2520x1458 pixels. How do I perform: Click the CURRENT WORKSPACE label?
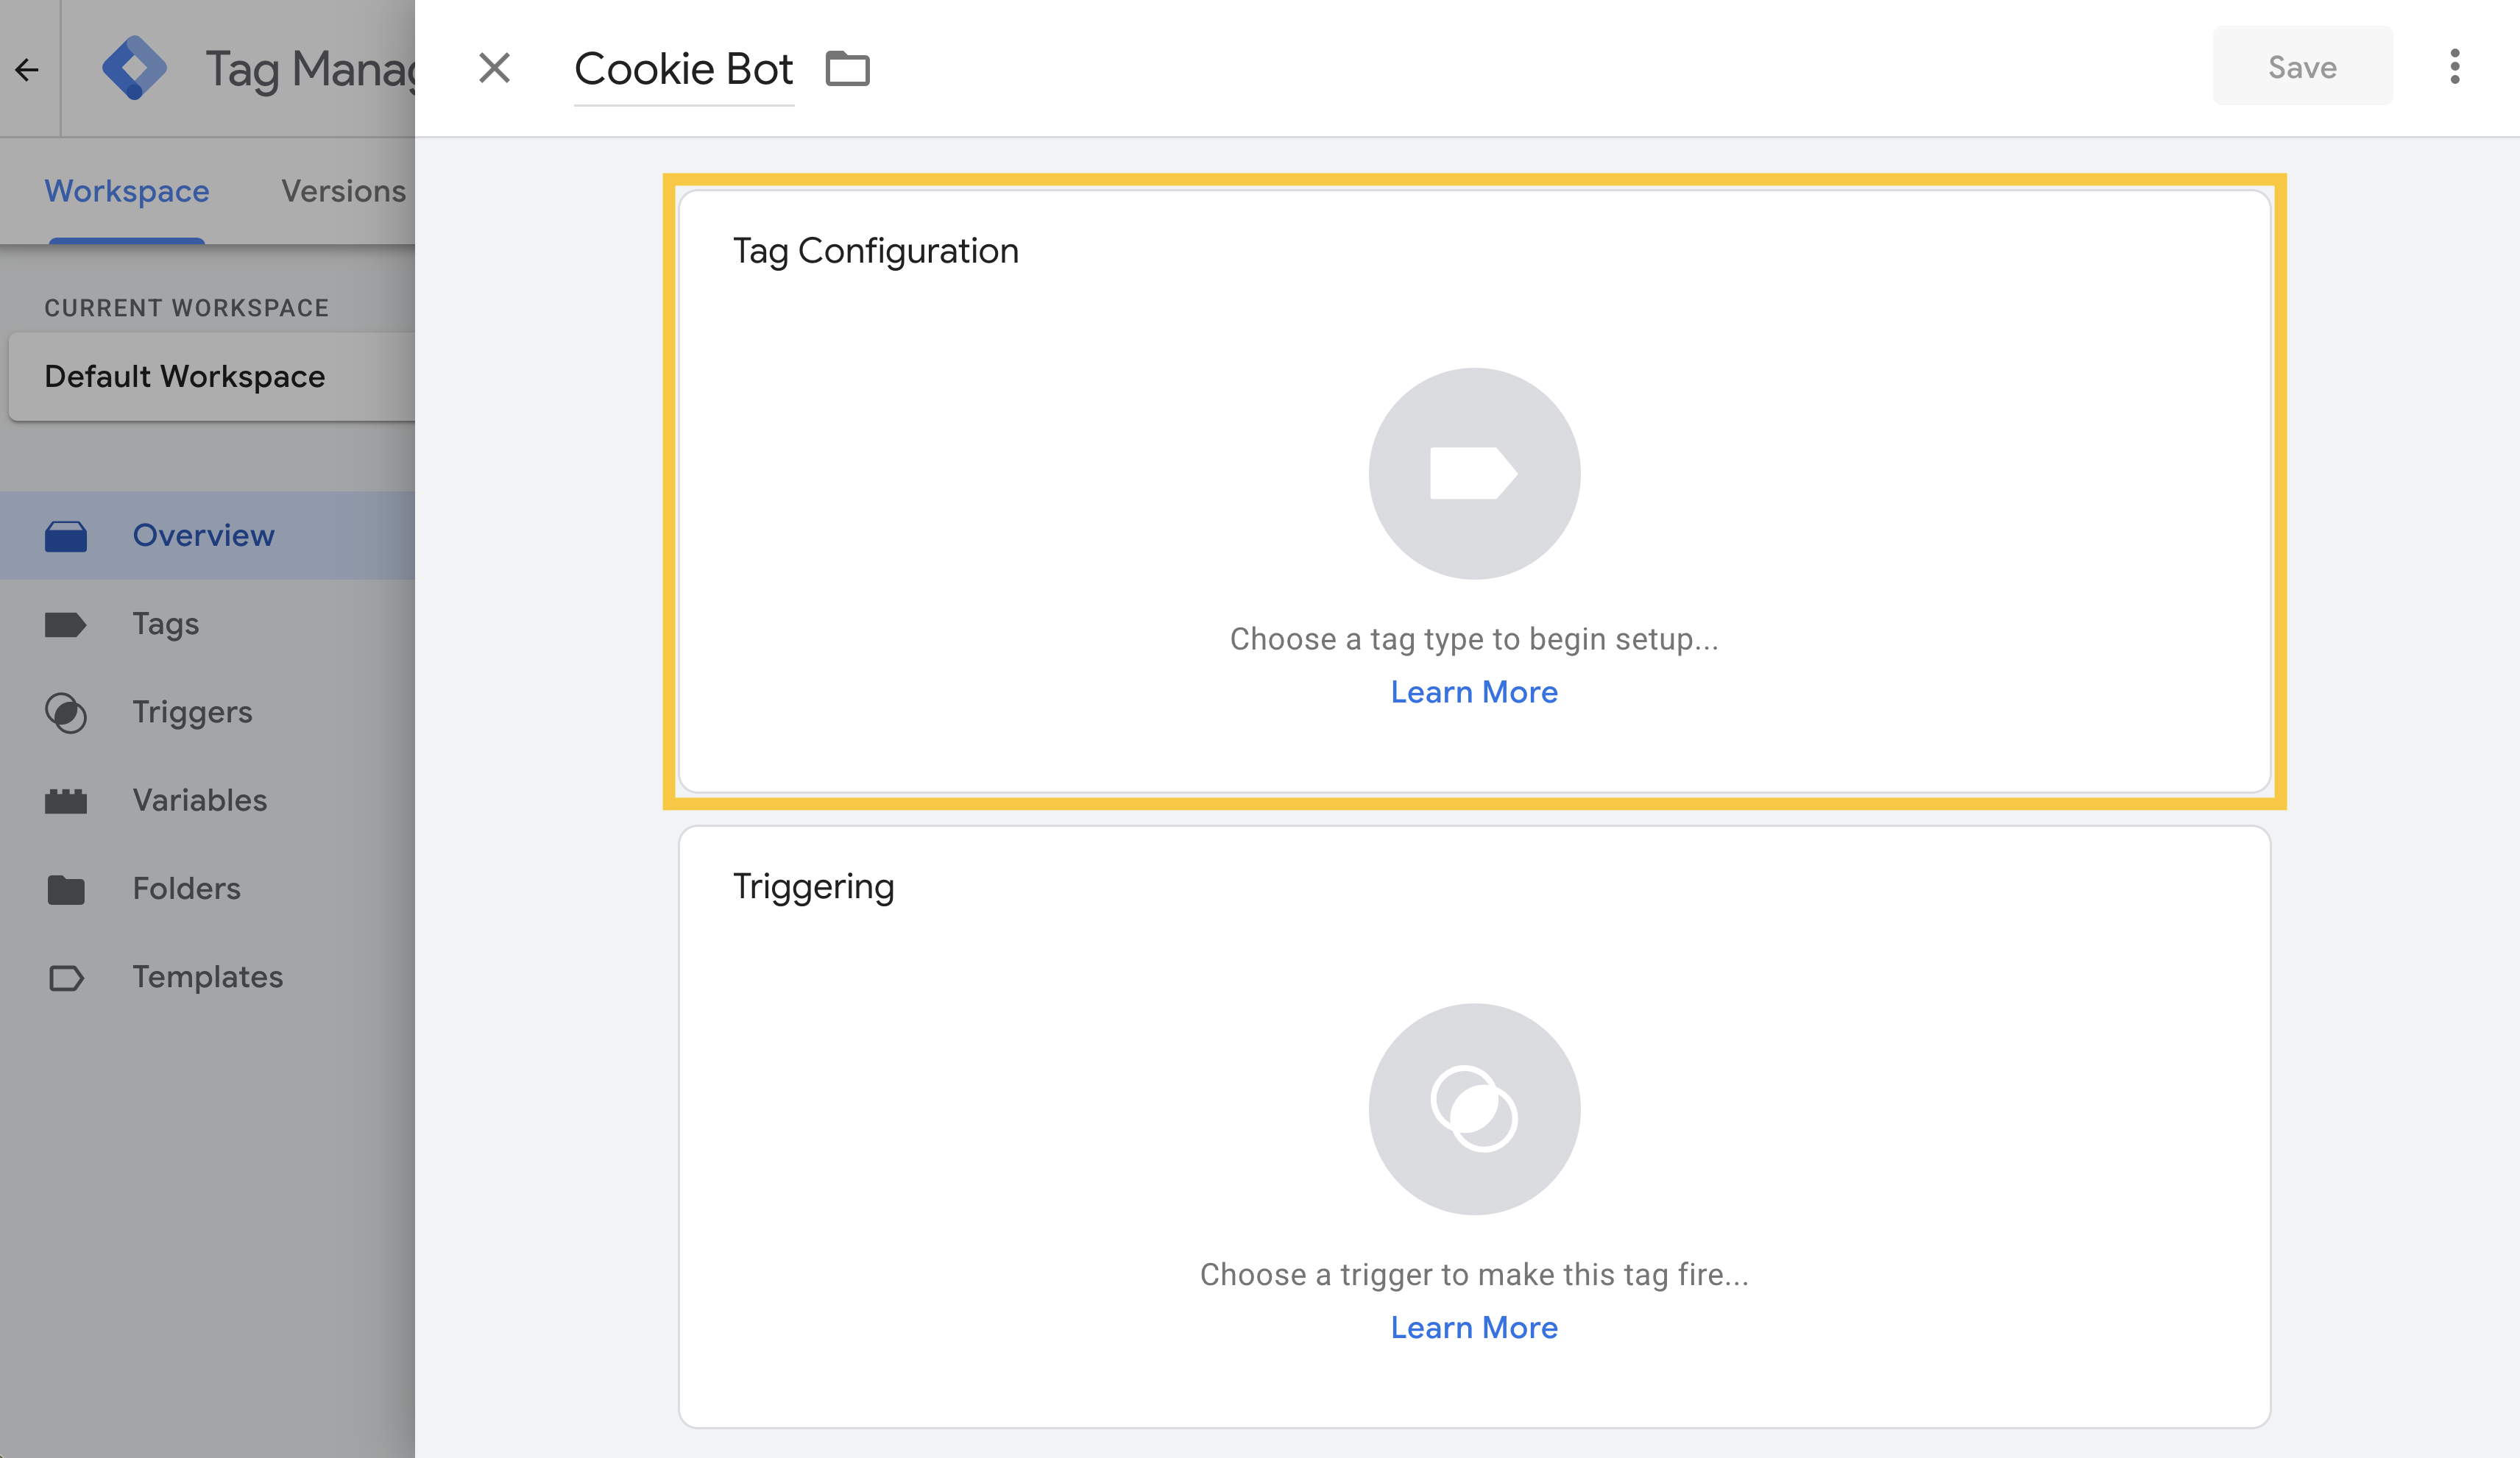[187, 307]
